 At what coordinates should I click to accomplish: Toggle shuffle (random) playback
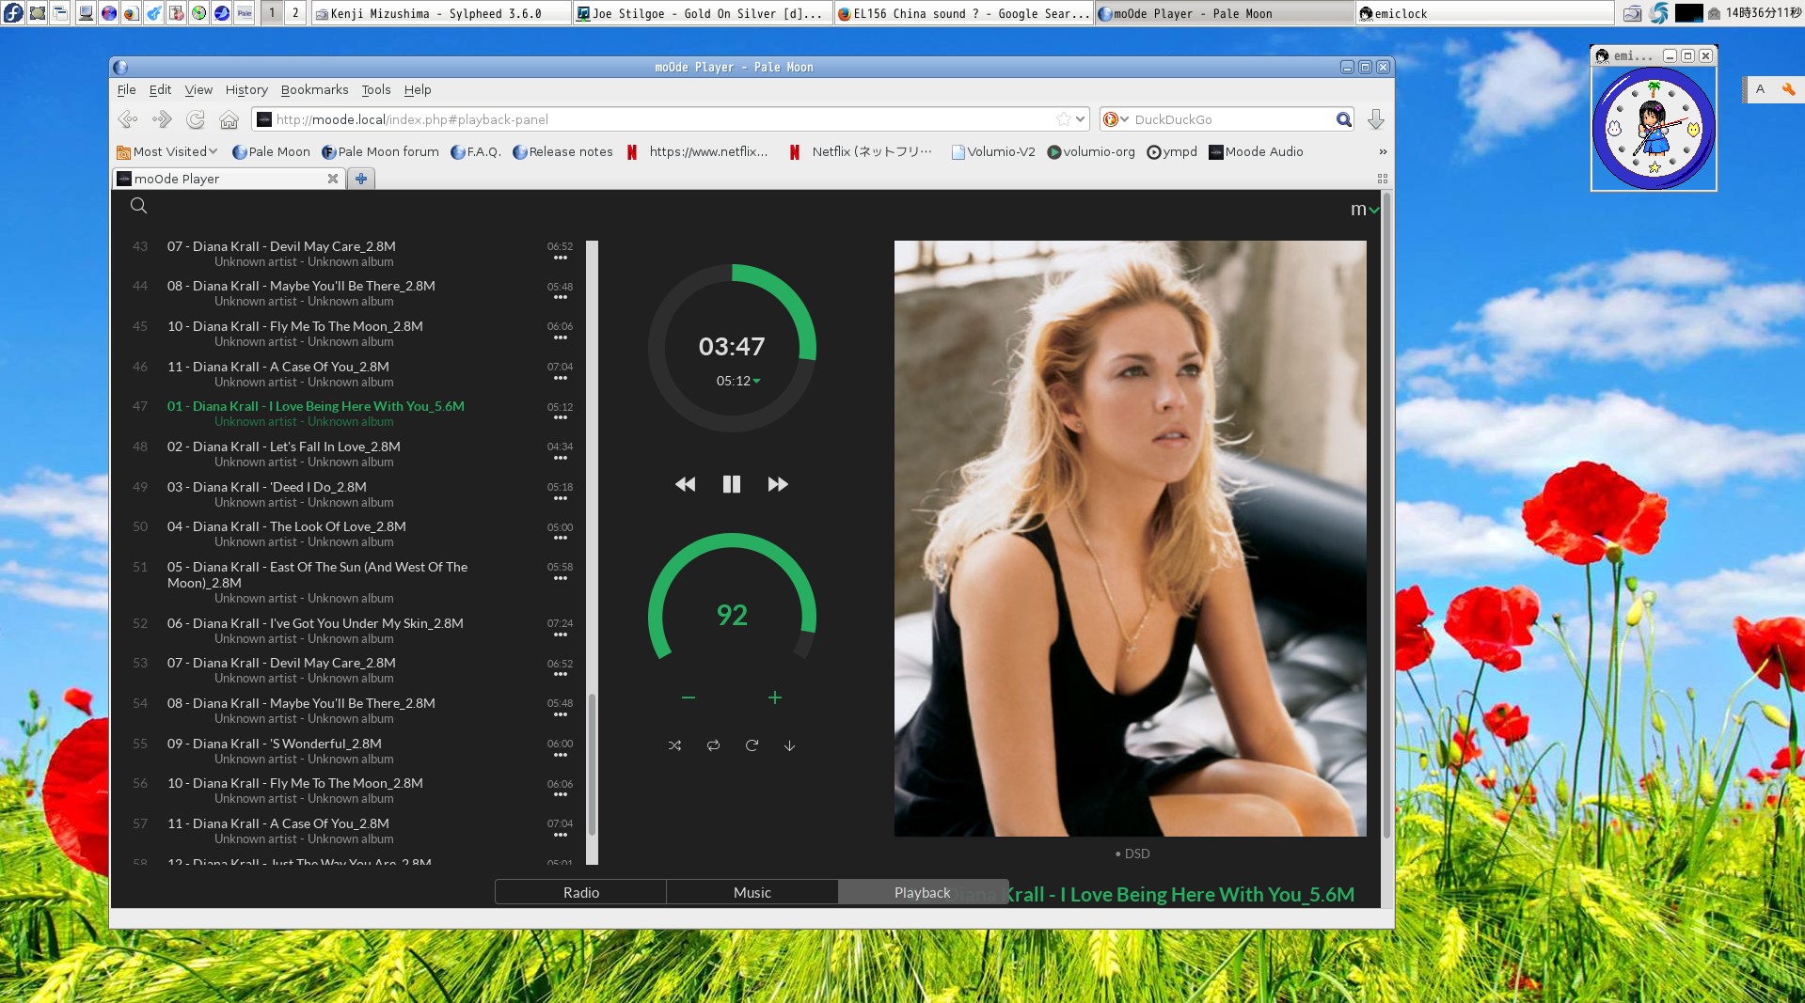[x=674, y=745]
